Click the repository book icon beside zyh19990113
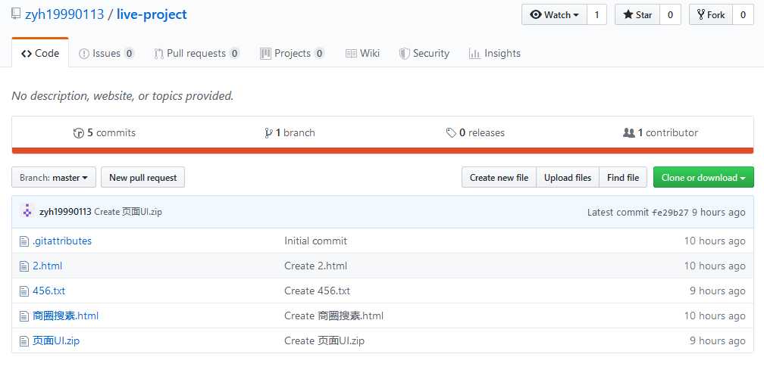The width and height of the screenshot is (764, 373). coord(16,14)
